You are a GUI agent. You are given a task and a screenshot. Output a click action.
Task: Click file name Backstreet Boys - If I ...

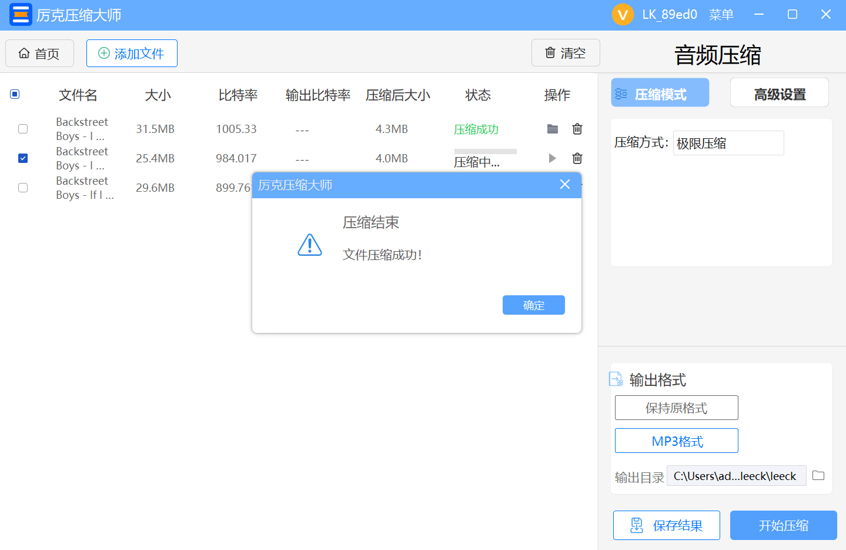pos(85,188)
